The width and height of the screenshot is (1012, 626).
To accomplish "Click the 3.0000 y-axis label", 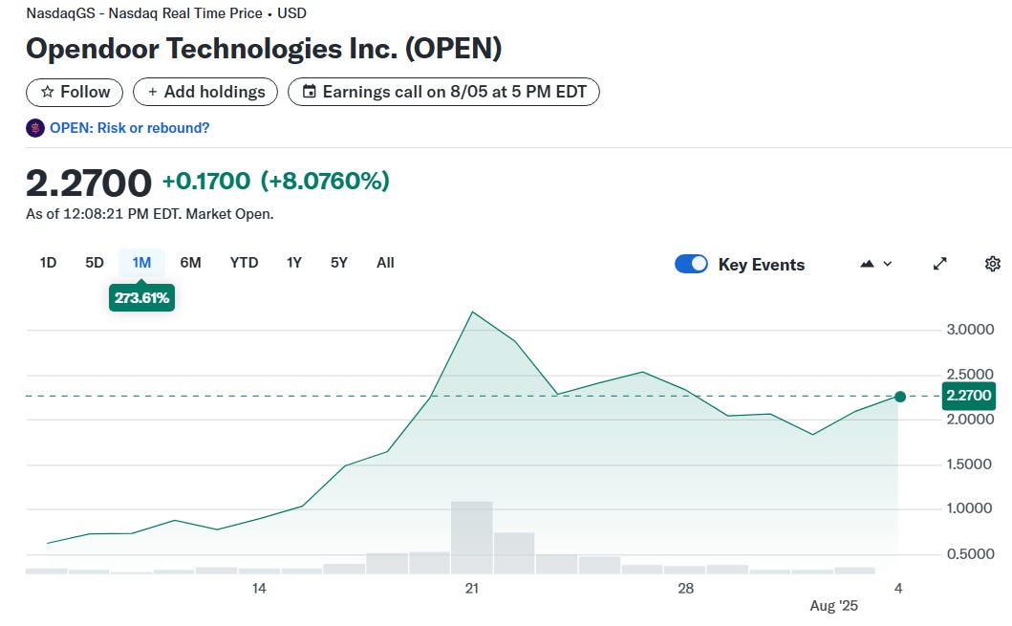I will tap(970, 330).
